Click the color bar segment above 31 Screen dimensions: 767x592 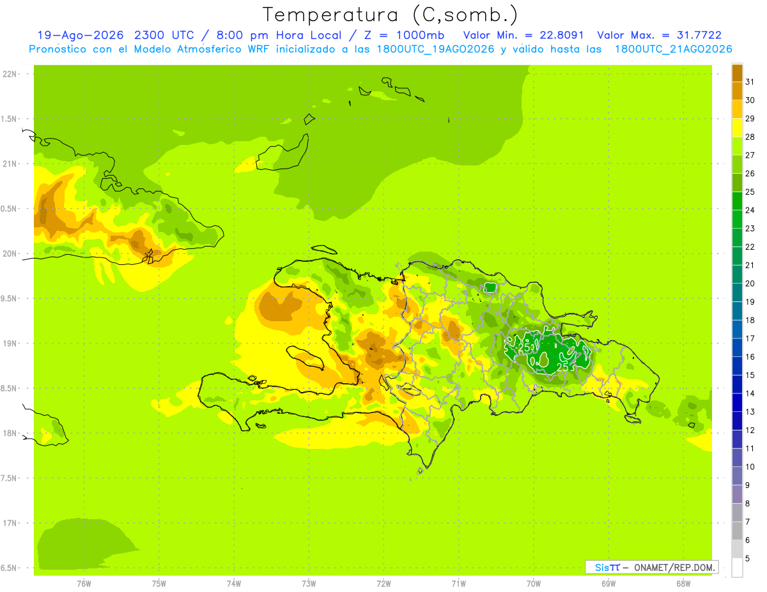click(x=737, y=73)
